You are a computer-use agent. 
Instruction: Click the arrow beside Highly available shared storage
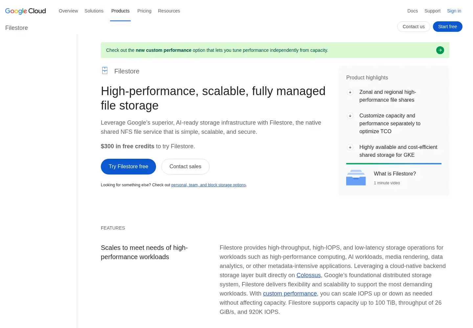pos(350,147)
